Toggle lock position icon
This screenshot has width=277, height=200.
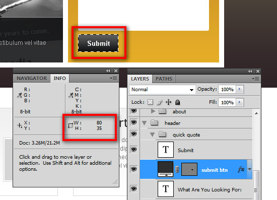(x=169, y=102)
